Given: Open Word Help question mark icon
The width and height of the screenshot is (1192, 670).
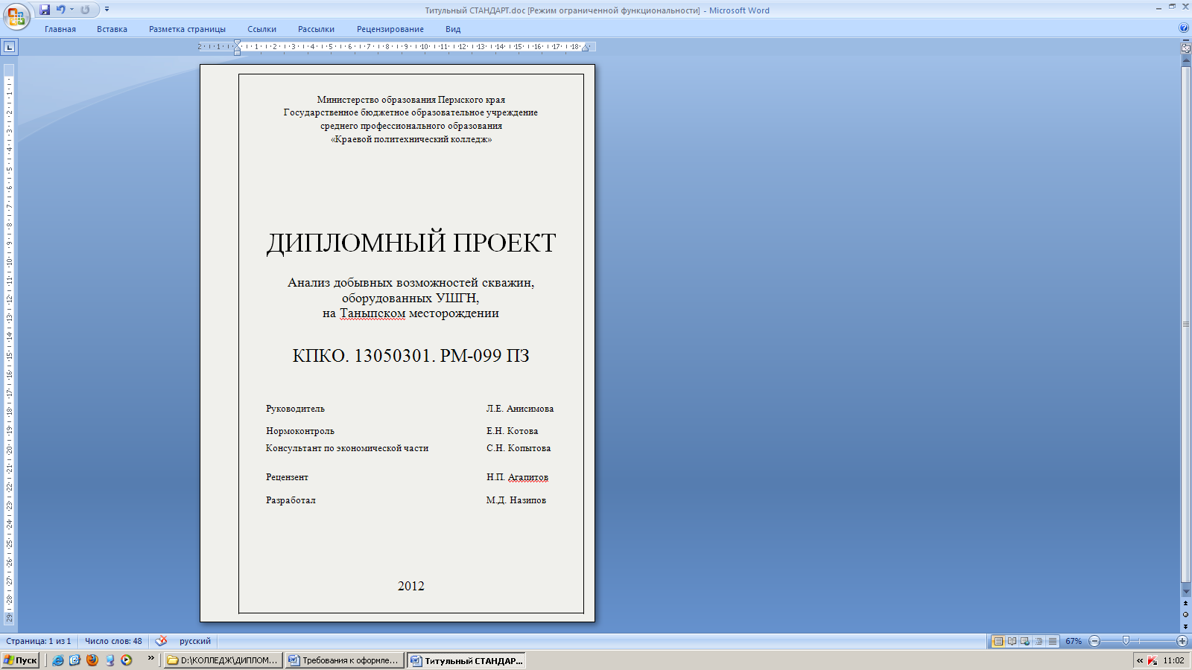Looking at the screenshot, I should coord(1184,28).
